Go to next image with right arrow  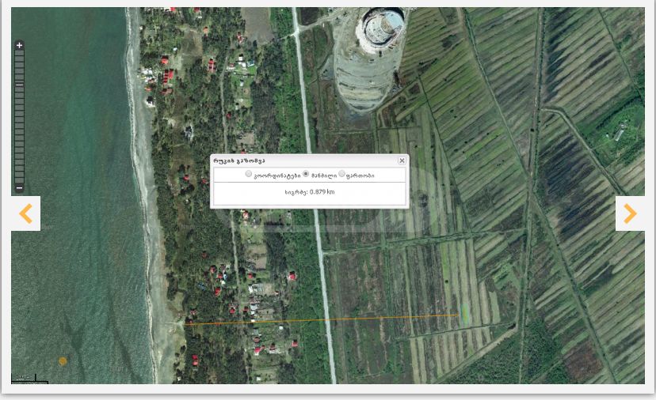click(630, 213)
